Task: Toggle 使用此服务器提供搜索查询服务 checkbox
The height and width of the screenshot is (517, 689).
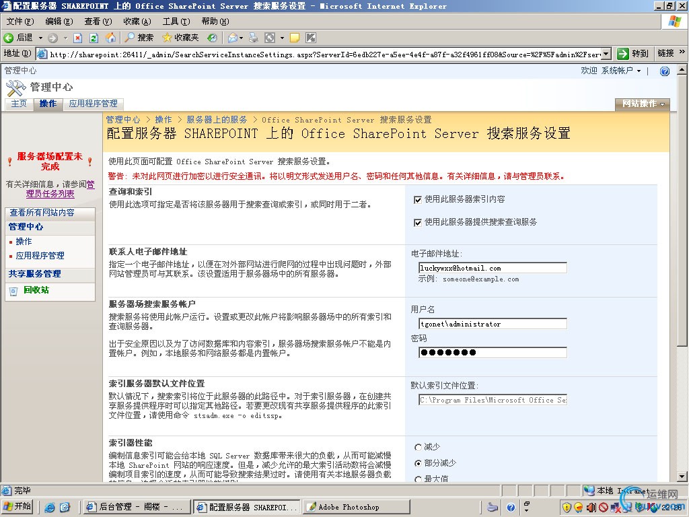Action: pos(417,223)
